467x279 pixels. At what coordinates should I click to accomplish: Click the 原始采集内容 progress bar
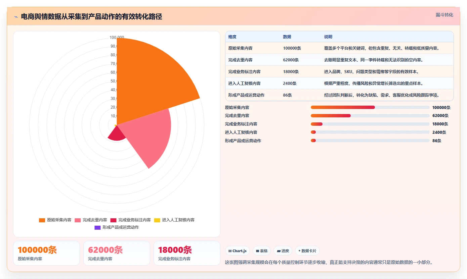[370, 107]
